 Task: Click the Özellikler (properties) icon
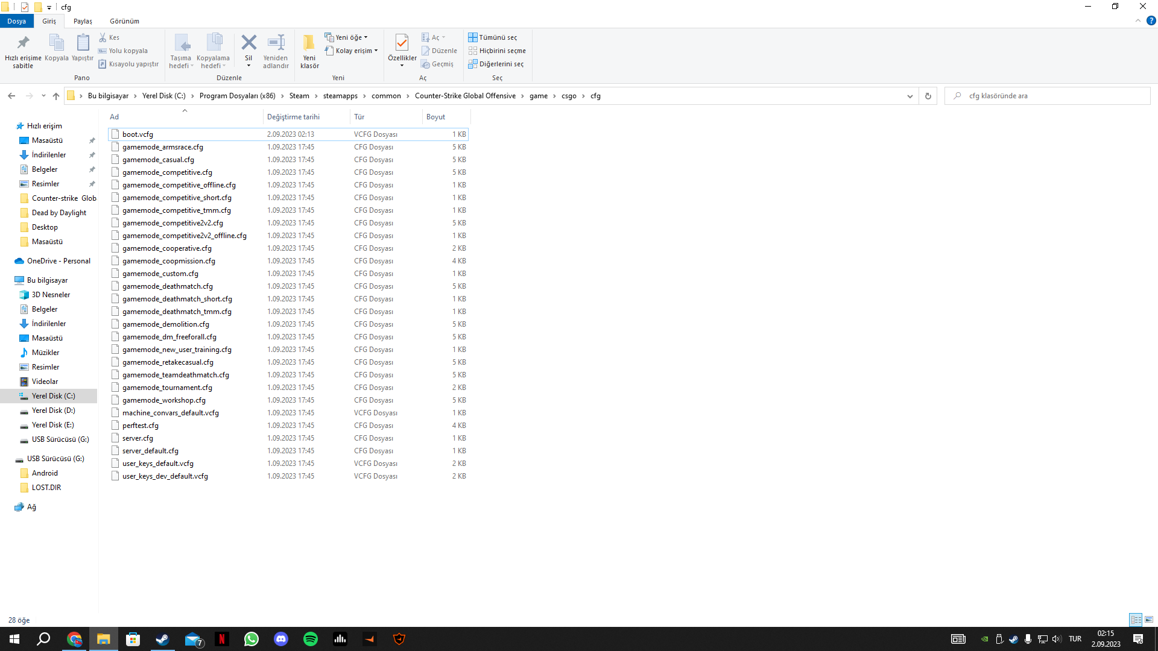[402, 43]
